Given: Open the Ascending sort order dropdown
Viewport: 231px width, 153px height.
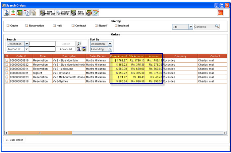Looking at the screenshot, I should (110, 49).
